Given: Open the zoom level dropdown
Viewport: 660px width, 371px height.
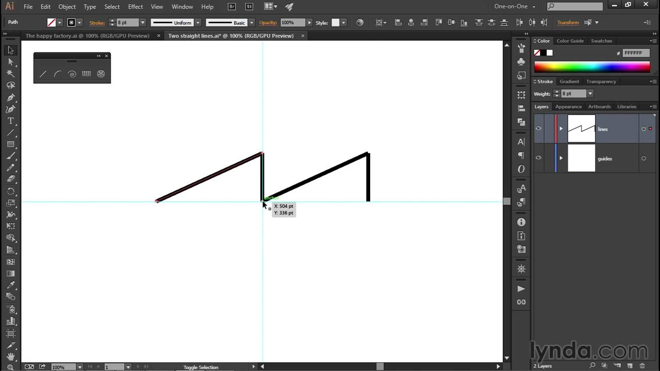Looking at the screenshot, I should (x=79, y=367).
